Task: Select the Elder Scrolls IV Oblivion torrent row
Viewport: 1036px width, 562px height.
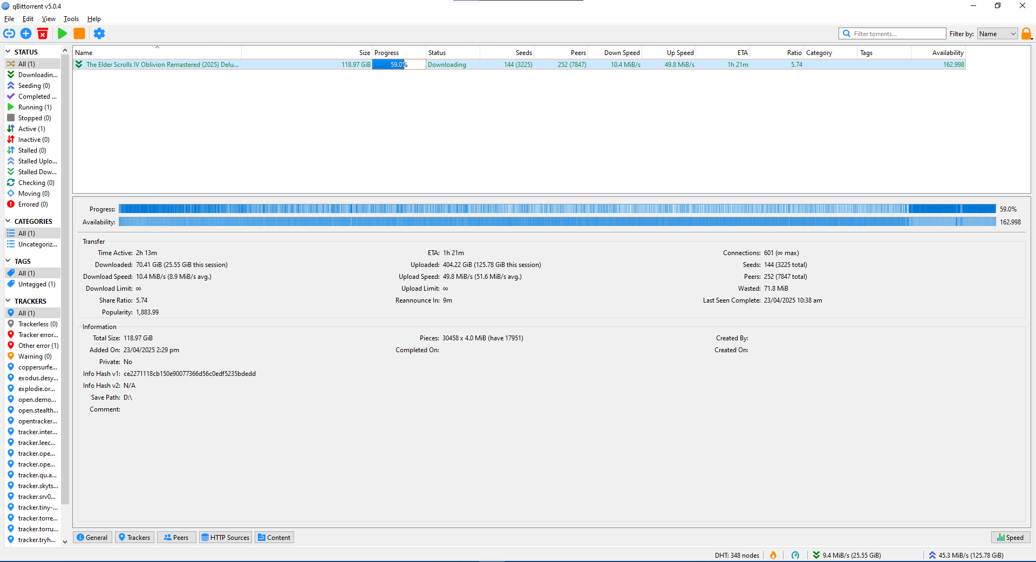Action: click(x=519, y=64)
